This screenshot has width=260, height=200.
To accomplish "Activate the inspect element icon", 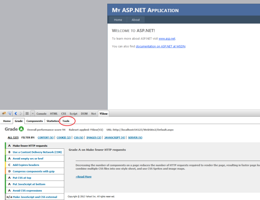I will coord(10,113).
